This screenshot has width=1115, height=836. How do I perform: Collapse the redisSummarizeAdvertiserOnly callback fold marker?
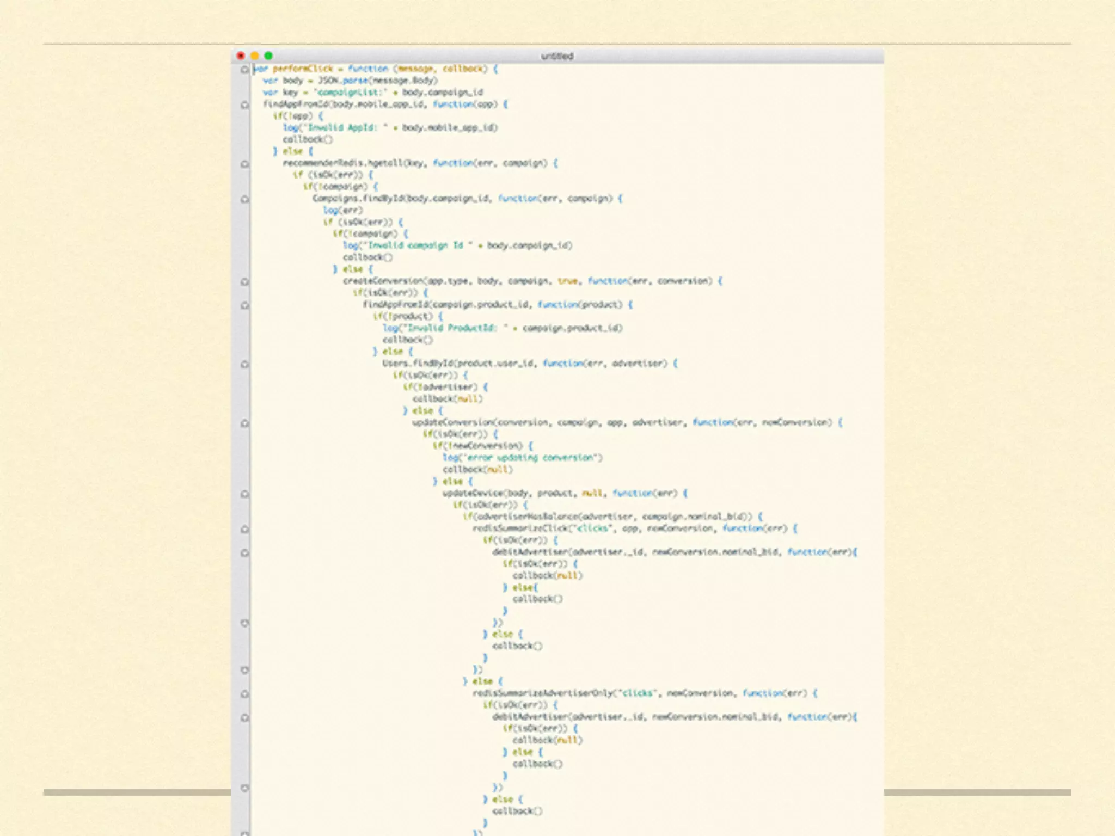click(x=244, y=694)
